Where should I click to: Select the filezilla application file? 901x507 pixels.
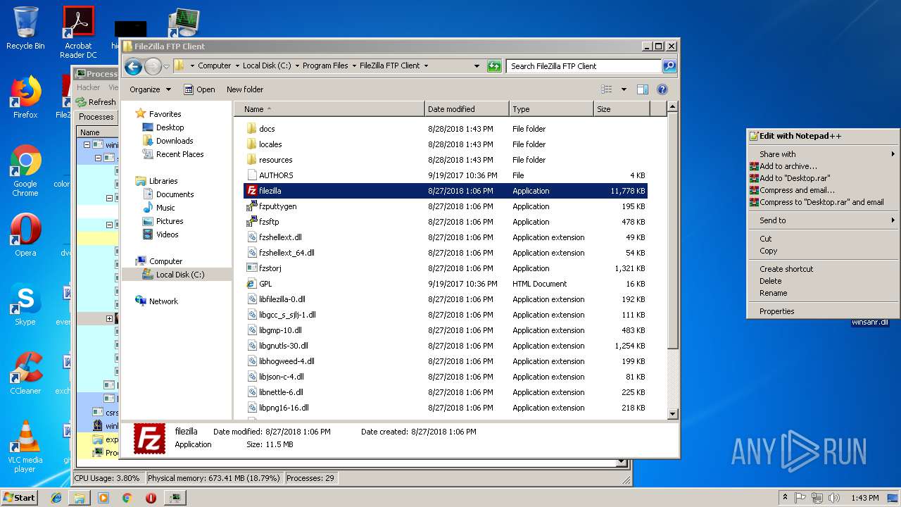[x=446, y=191]
